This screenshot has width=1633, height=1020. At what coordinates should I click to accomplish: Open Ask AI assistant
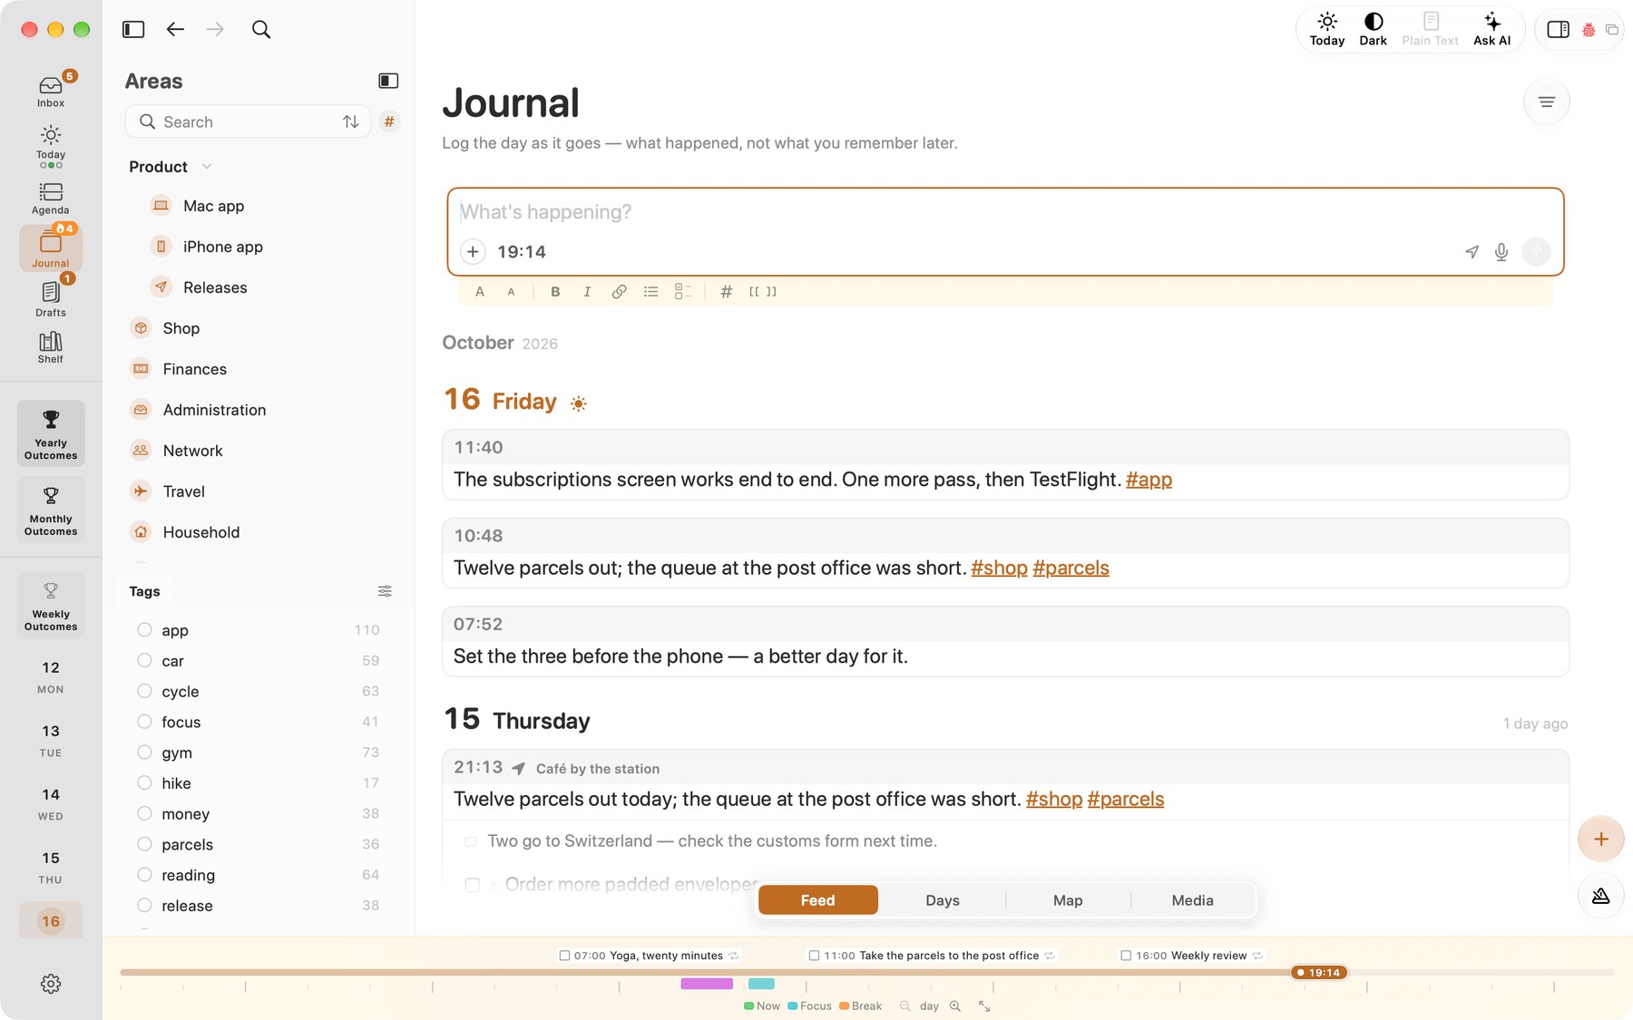pos(1491,29)
